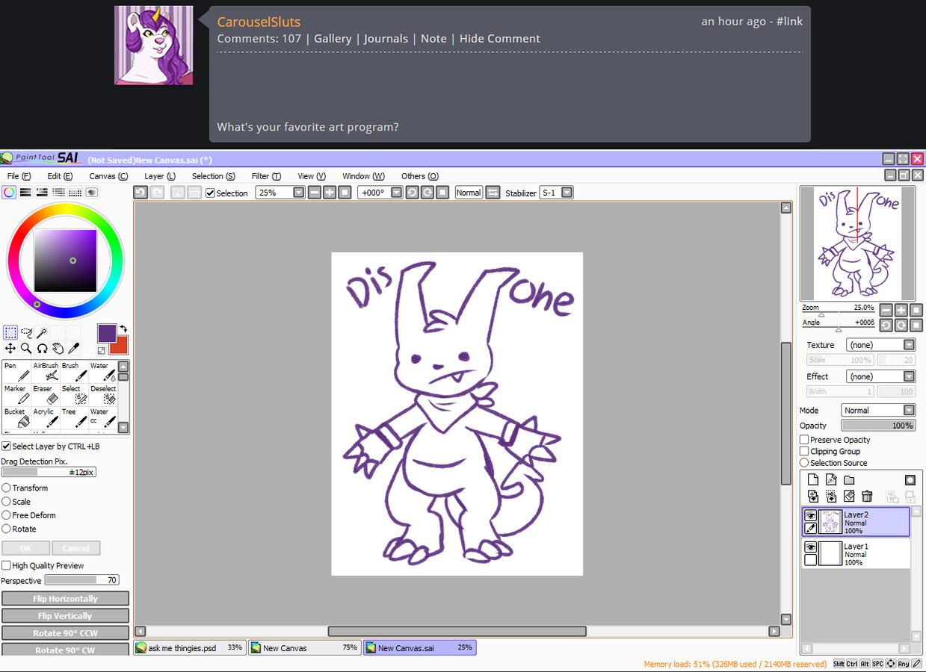The width and height of the screenshot is (926, 672).
Task: Select the Eraser tool
Action: (46, 394)
